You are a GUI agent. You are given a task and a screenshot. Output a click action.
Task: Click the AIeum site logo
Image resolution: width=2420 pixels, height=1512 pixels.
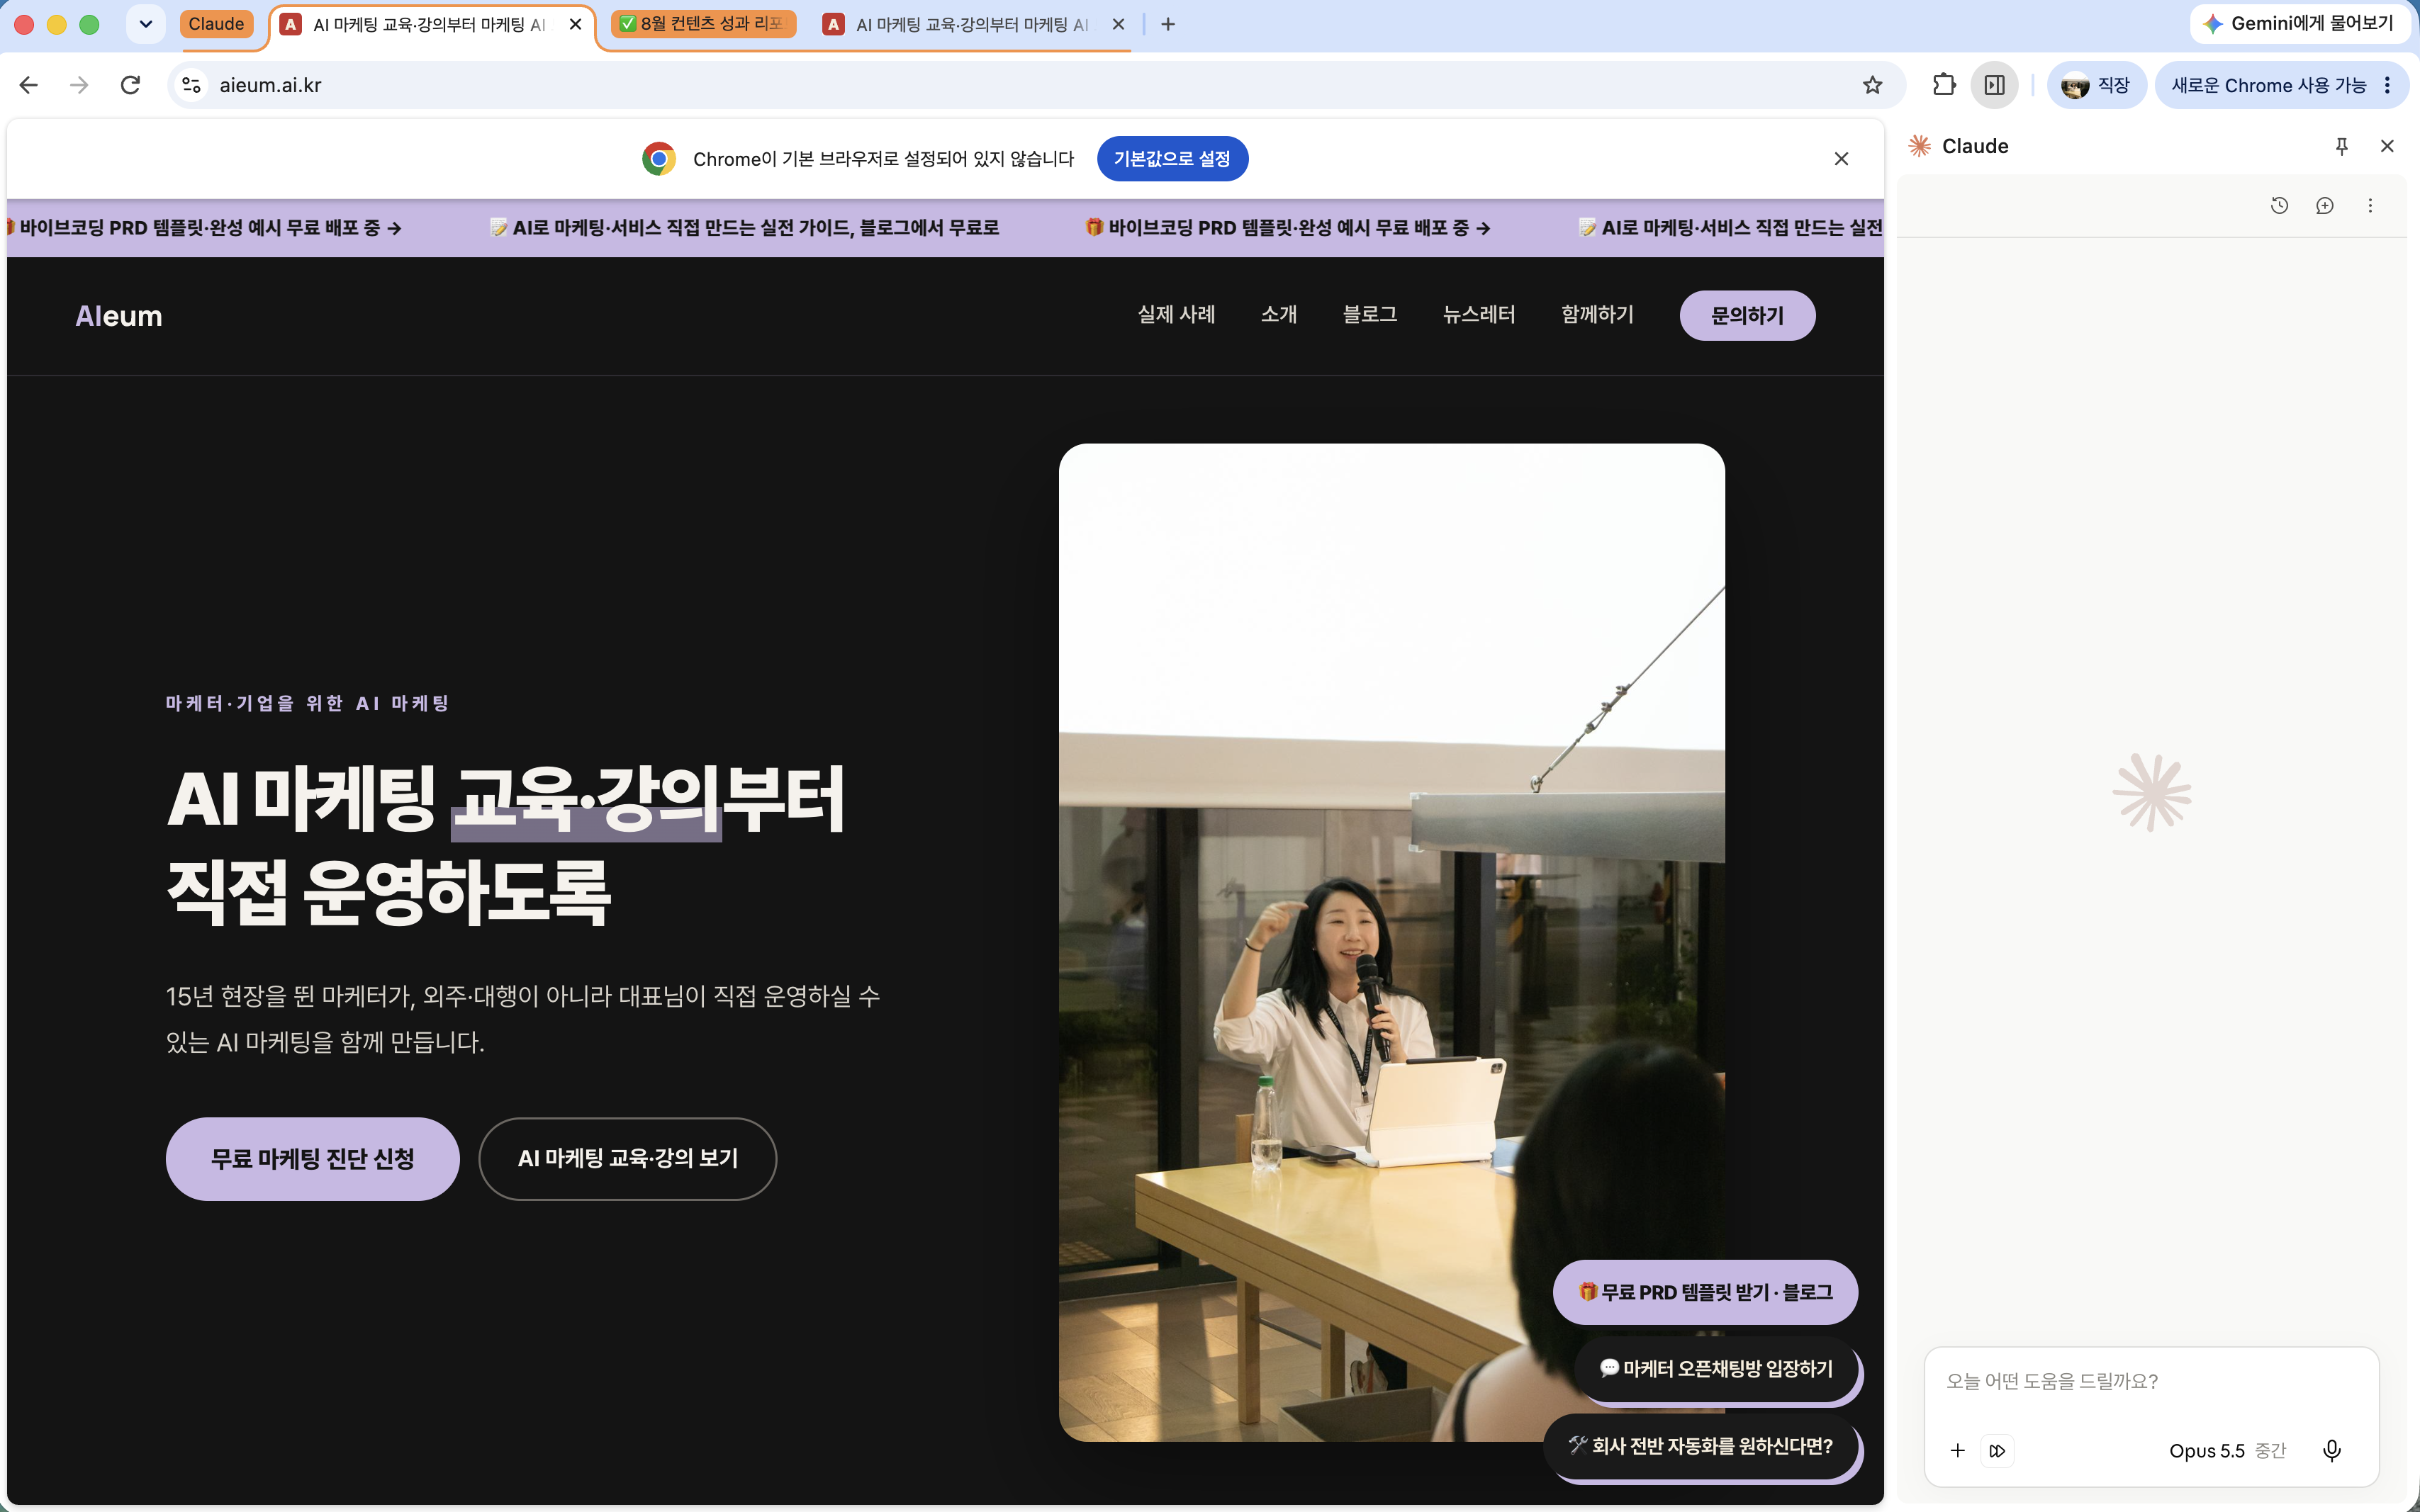(119, 316)
